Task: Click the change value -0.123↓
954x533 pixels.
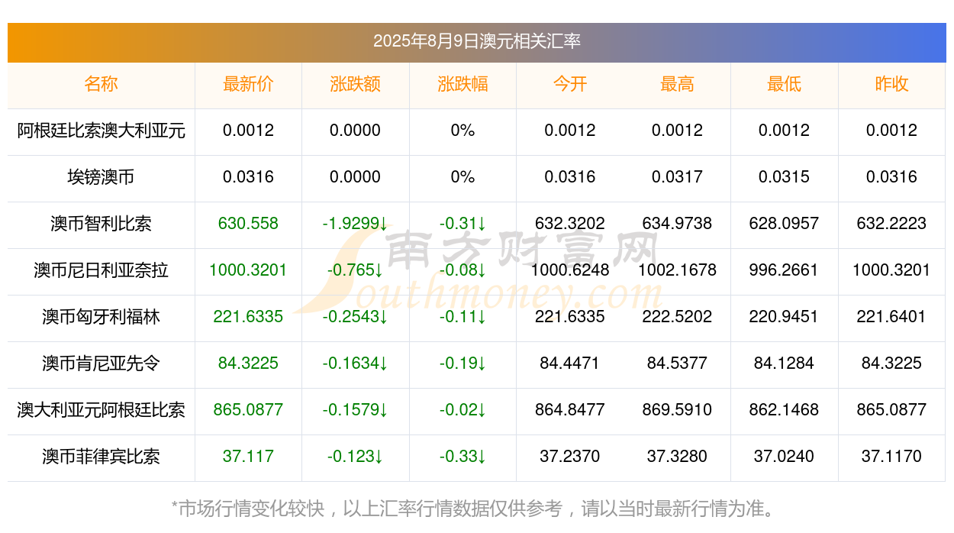Action: (355, 457)
